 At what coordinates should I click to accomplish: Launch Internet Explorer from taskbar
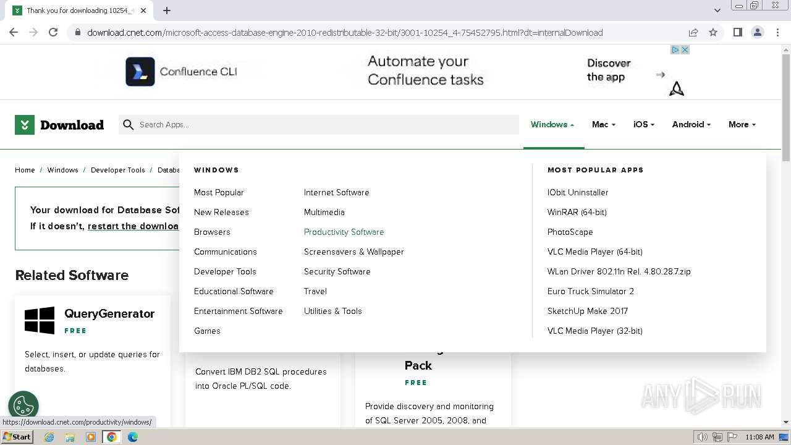tap(49, 437)
